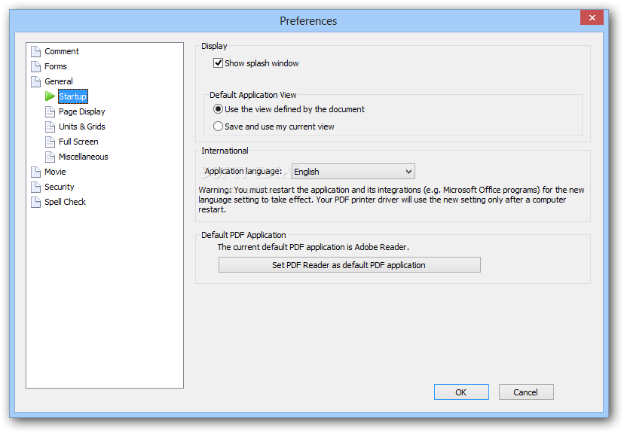Select the General category label
The image size is (624, 433).
(x=59, y=81)
